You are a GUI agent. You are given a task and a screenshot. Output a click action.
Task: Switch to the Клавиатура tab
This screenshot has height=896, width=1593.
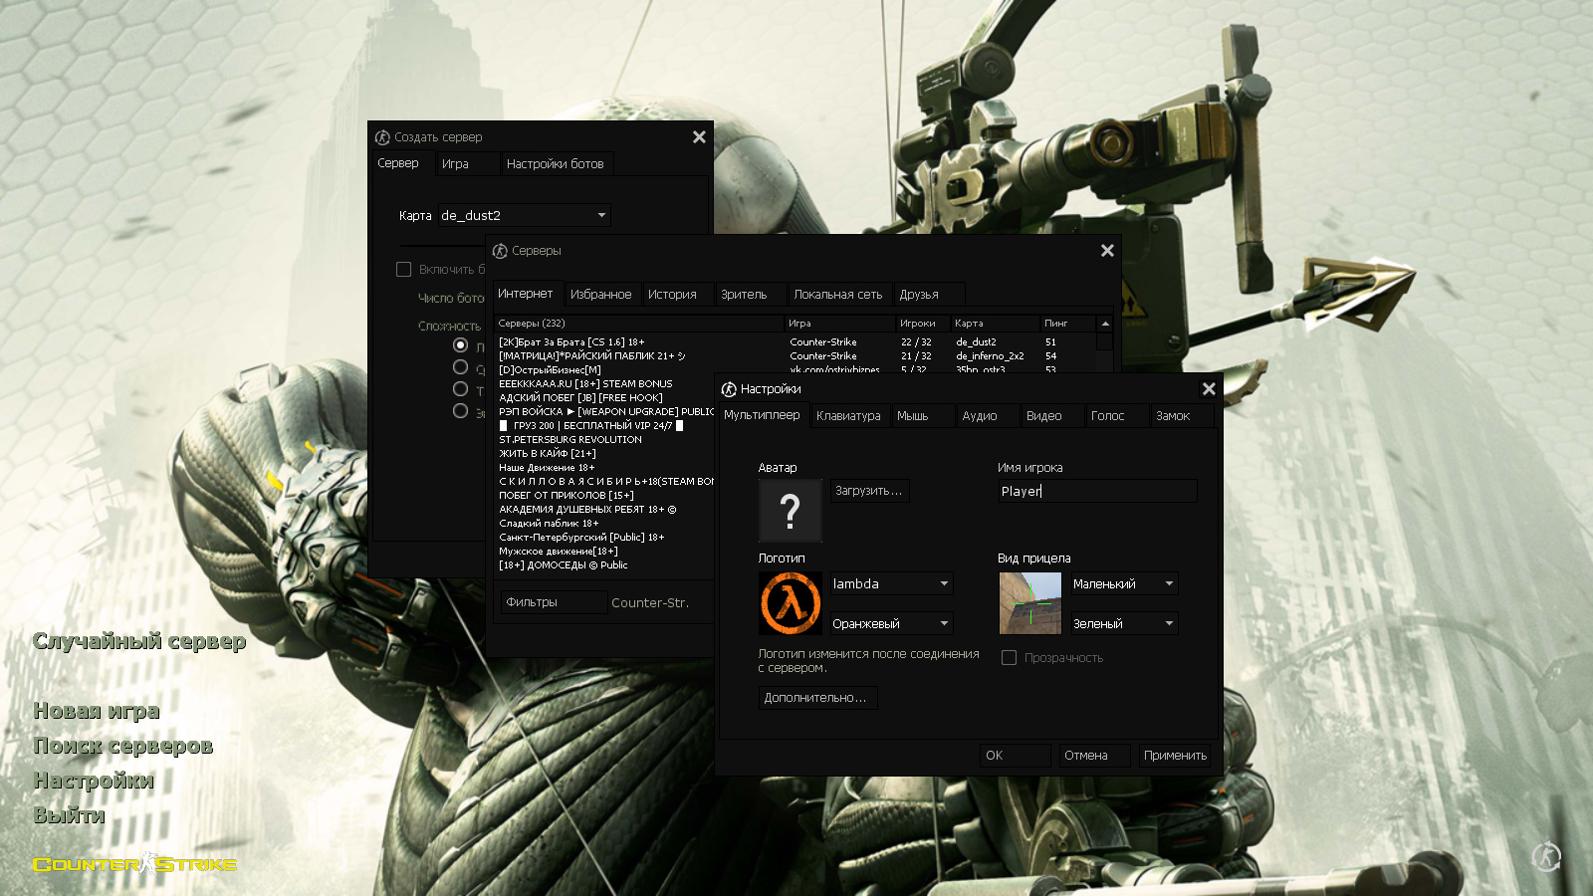coord(848,416)
